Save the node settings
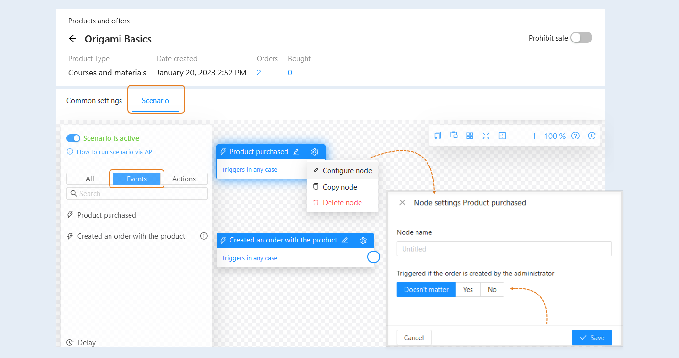This screenshot has width=679, height=358. click(x=592, y=337)
